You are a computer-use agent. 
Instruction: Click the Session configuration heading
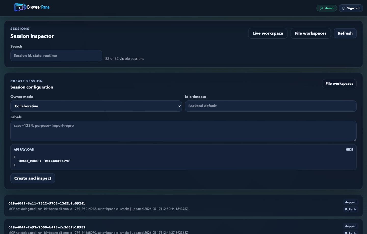(x=32, y=87)
